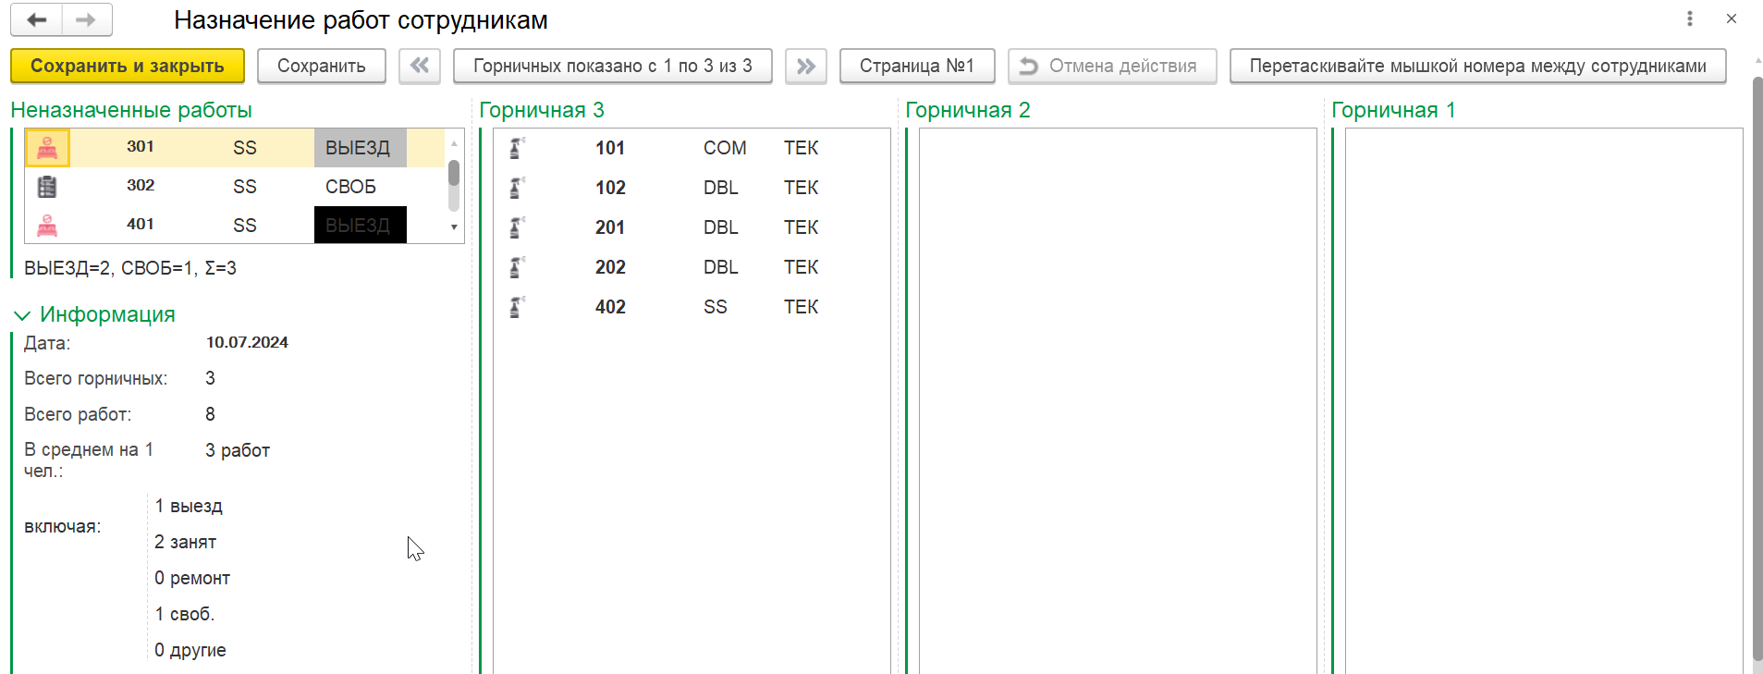Click the 2 занят count
This screenshot has height=674, width=1763.
click(185, 542)
